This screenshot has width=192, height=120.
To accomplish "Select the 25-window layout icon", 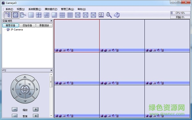I will (85, 15).
